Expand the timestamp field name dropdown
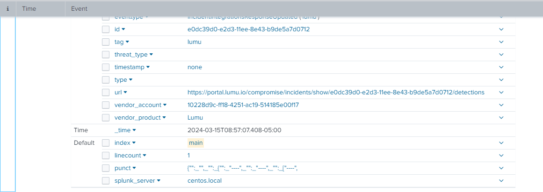This screenshot has height=192, width=543. (x=148, y=67)
